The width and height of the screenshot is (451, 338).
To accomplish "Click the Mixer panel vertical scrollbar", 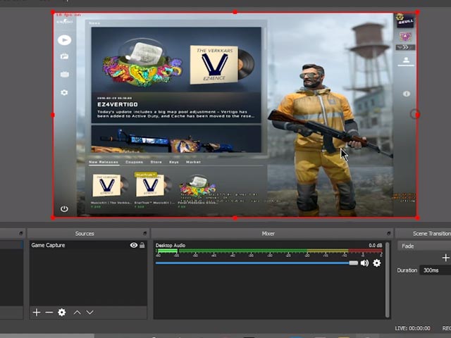I will (x=388, y=280).
